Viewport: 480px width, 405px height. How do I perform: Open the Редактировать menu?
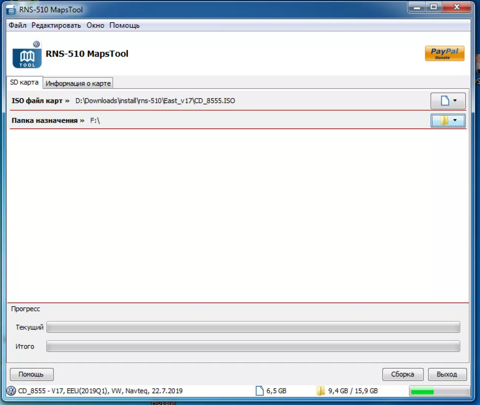pos(56,25)
